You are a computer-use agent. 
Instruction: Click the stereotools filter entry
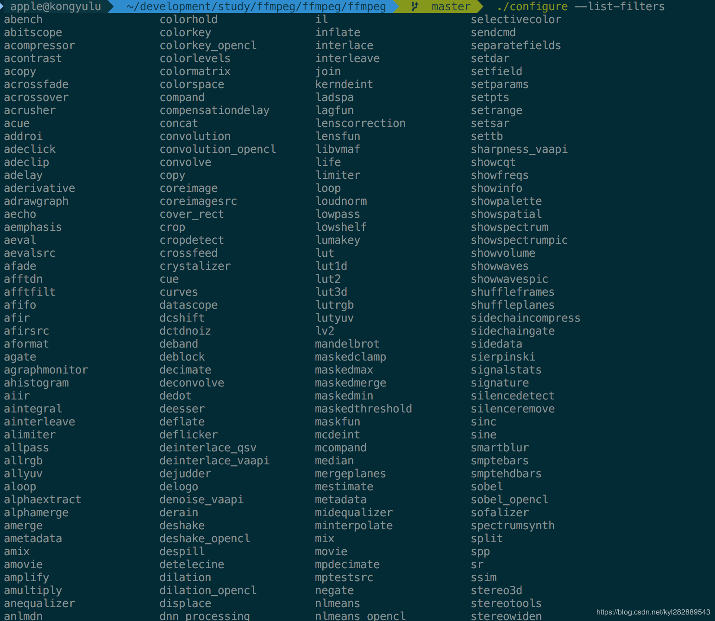point(507,603)
